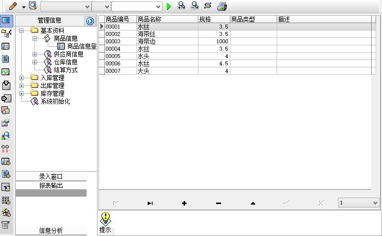382x236 pixels.
Task: Click the folder tree structure sidebar icon
Action: pyautogui.click(x=6, y=33)
